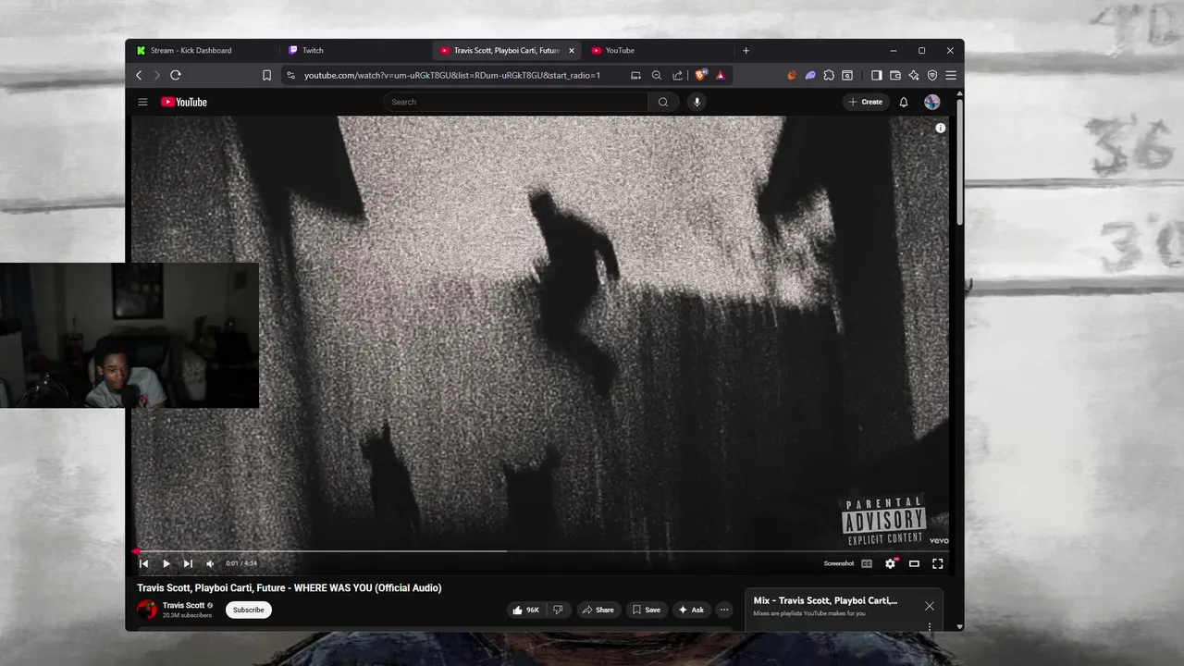Image resolution: width=1184 pixels, height=666 pixels.
Task: Close the Travis Scott video tab
Action: tap(571, 50)
